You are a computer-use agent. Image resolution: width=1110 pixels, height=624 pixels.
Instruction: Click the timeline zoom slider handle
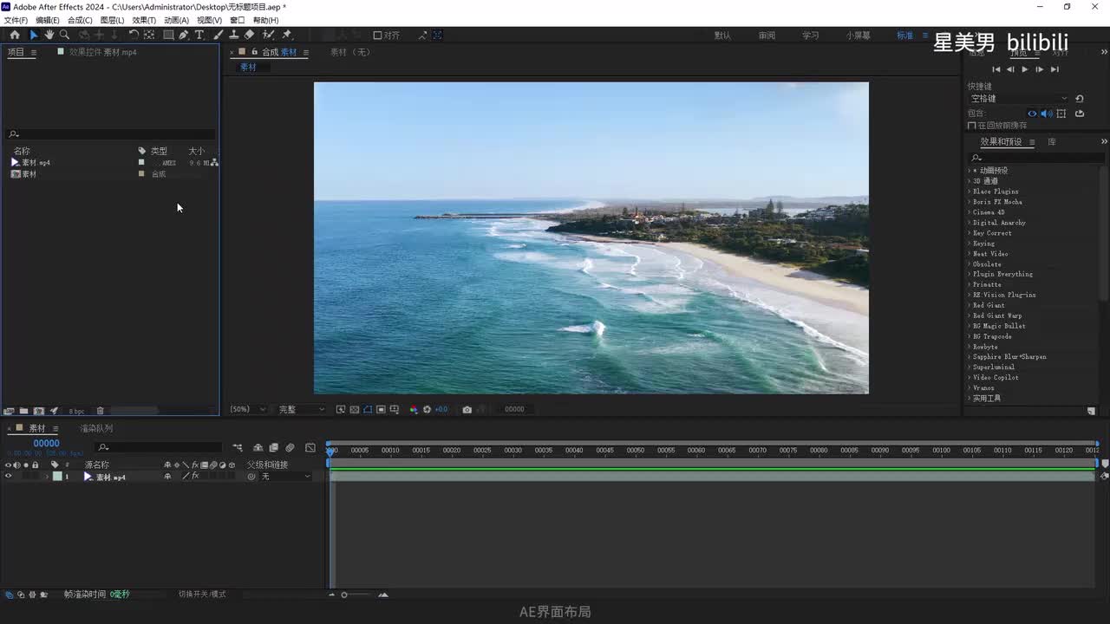click(344, 595)
